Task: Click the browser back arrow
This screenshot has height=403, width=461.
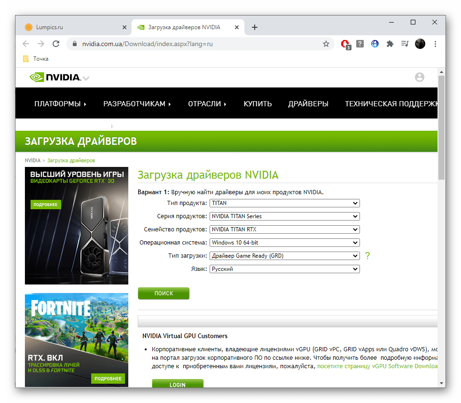Action: pos(26,44)
